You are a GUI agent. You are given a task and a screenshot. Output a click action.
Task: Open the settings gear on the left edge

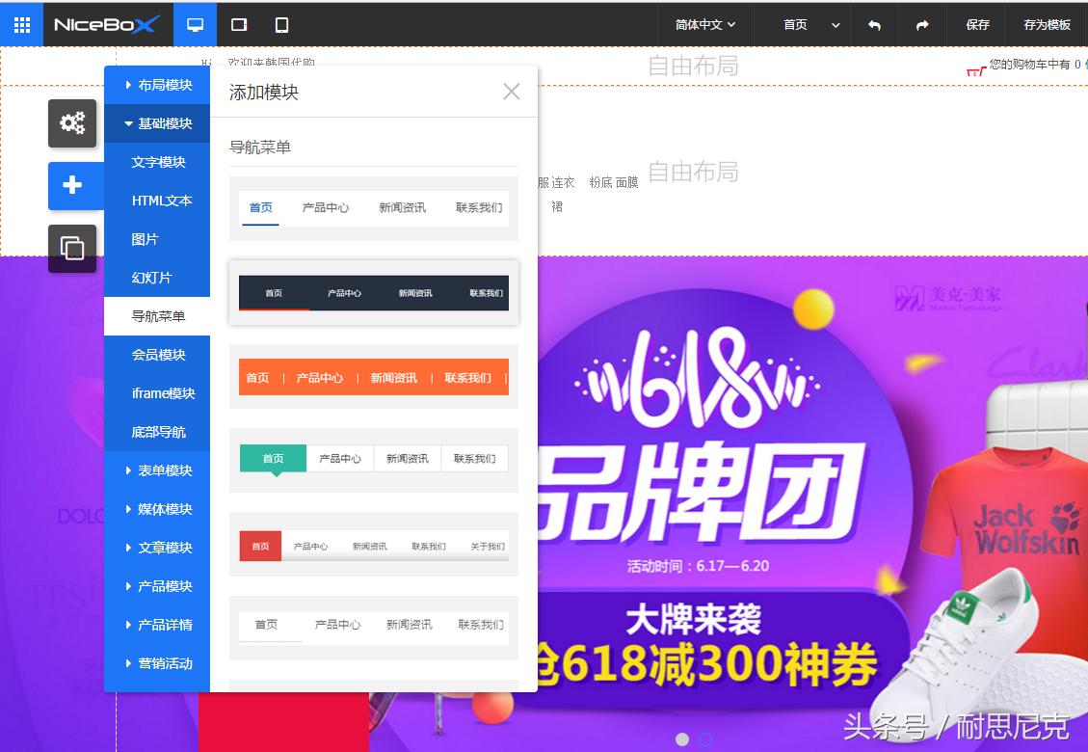(x=72, y=123)
